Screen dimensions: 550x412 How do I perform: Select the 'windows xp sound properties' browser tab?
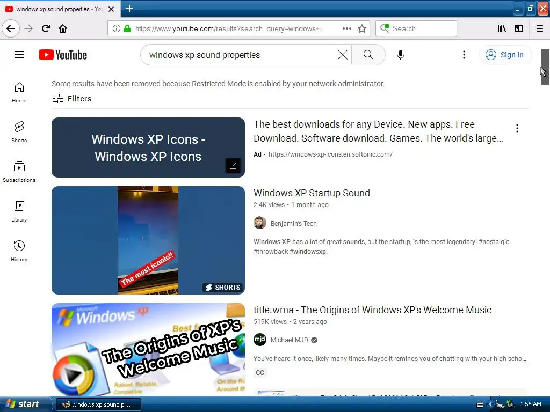tap(60, 9)
